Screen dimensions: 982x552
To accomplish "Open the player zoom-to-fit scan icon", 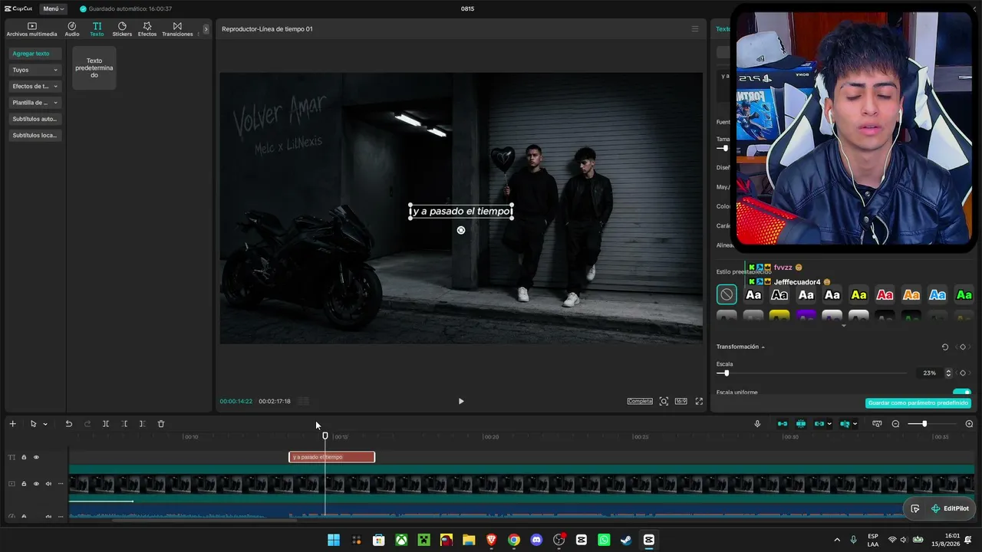I will pos(664,401).
